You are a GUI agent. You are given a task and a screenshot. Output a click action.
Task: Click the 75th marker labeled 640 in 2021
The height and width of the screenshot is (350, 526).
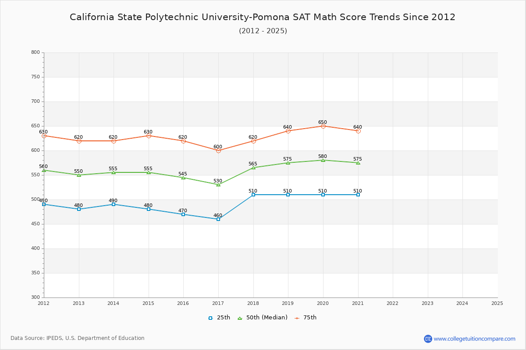pos(358,131)
